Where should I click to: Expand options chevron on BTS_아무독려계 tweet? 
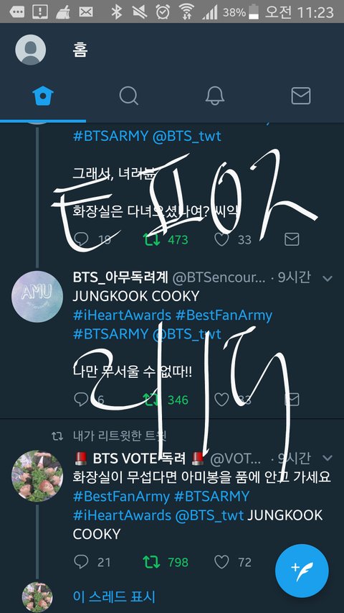tap(328, 278)
